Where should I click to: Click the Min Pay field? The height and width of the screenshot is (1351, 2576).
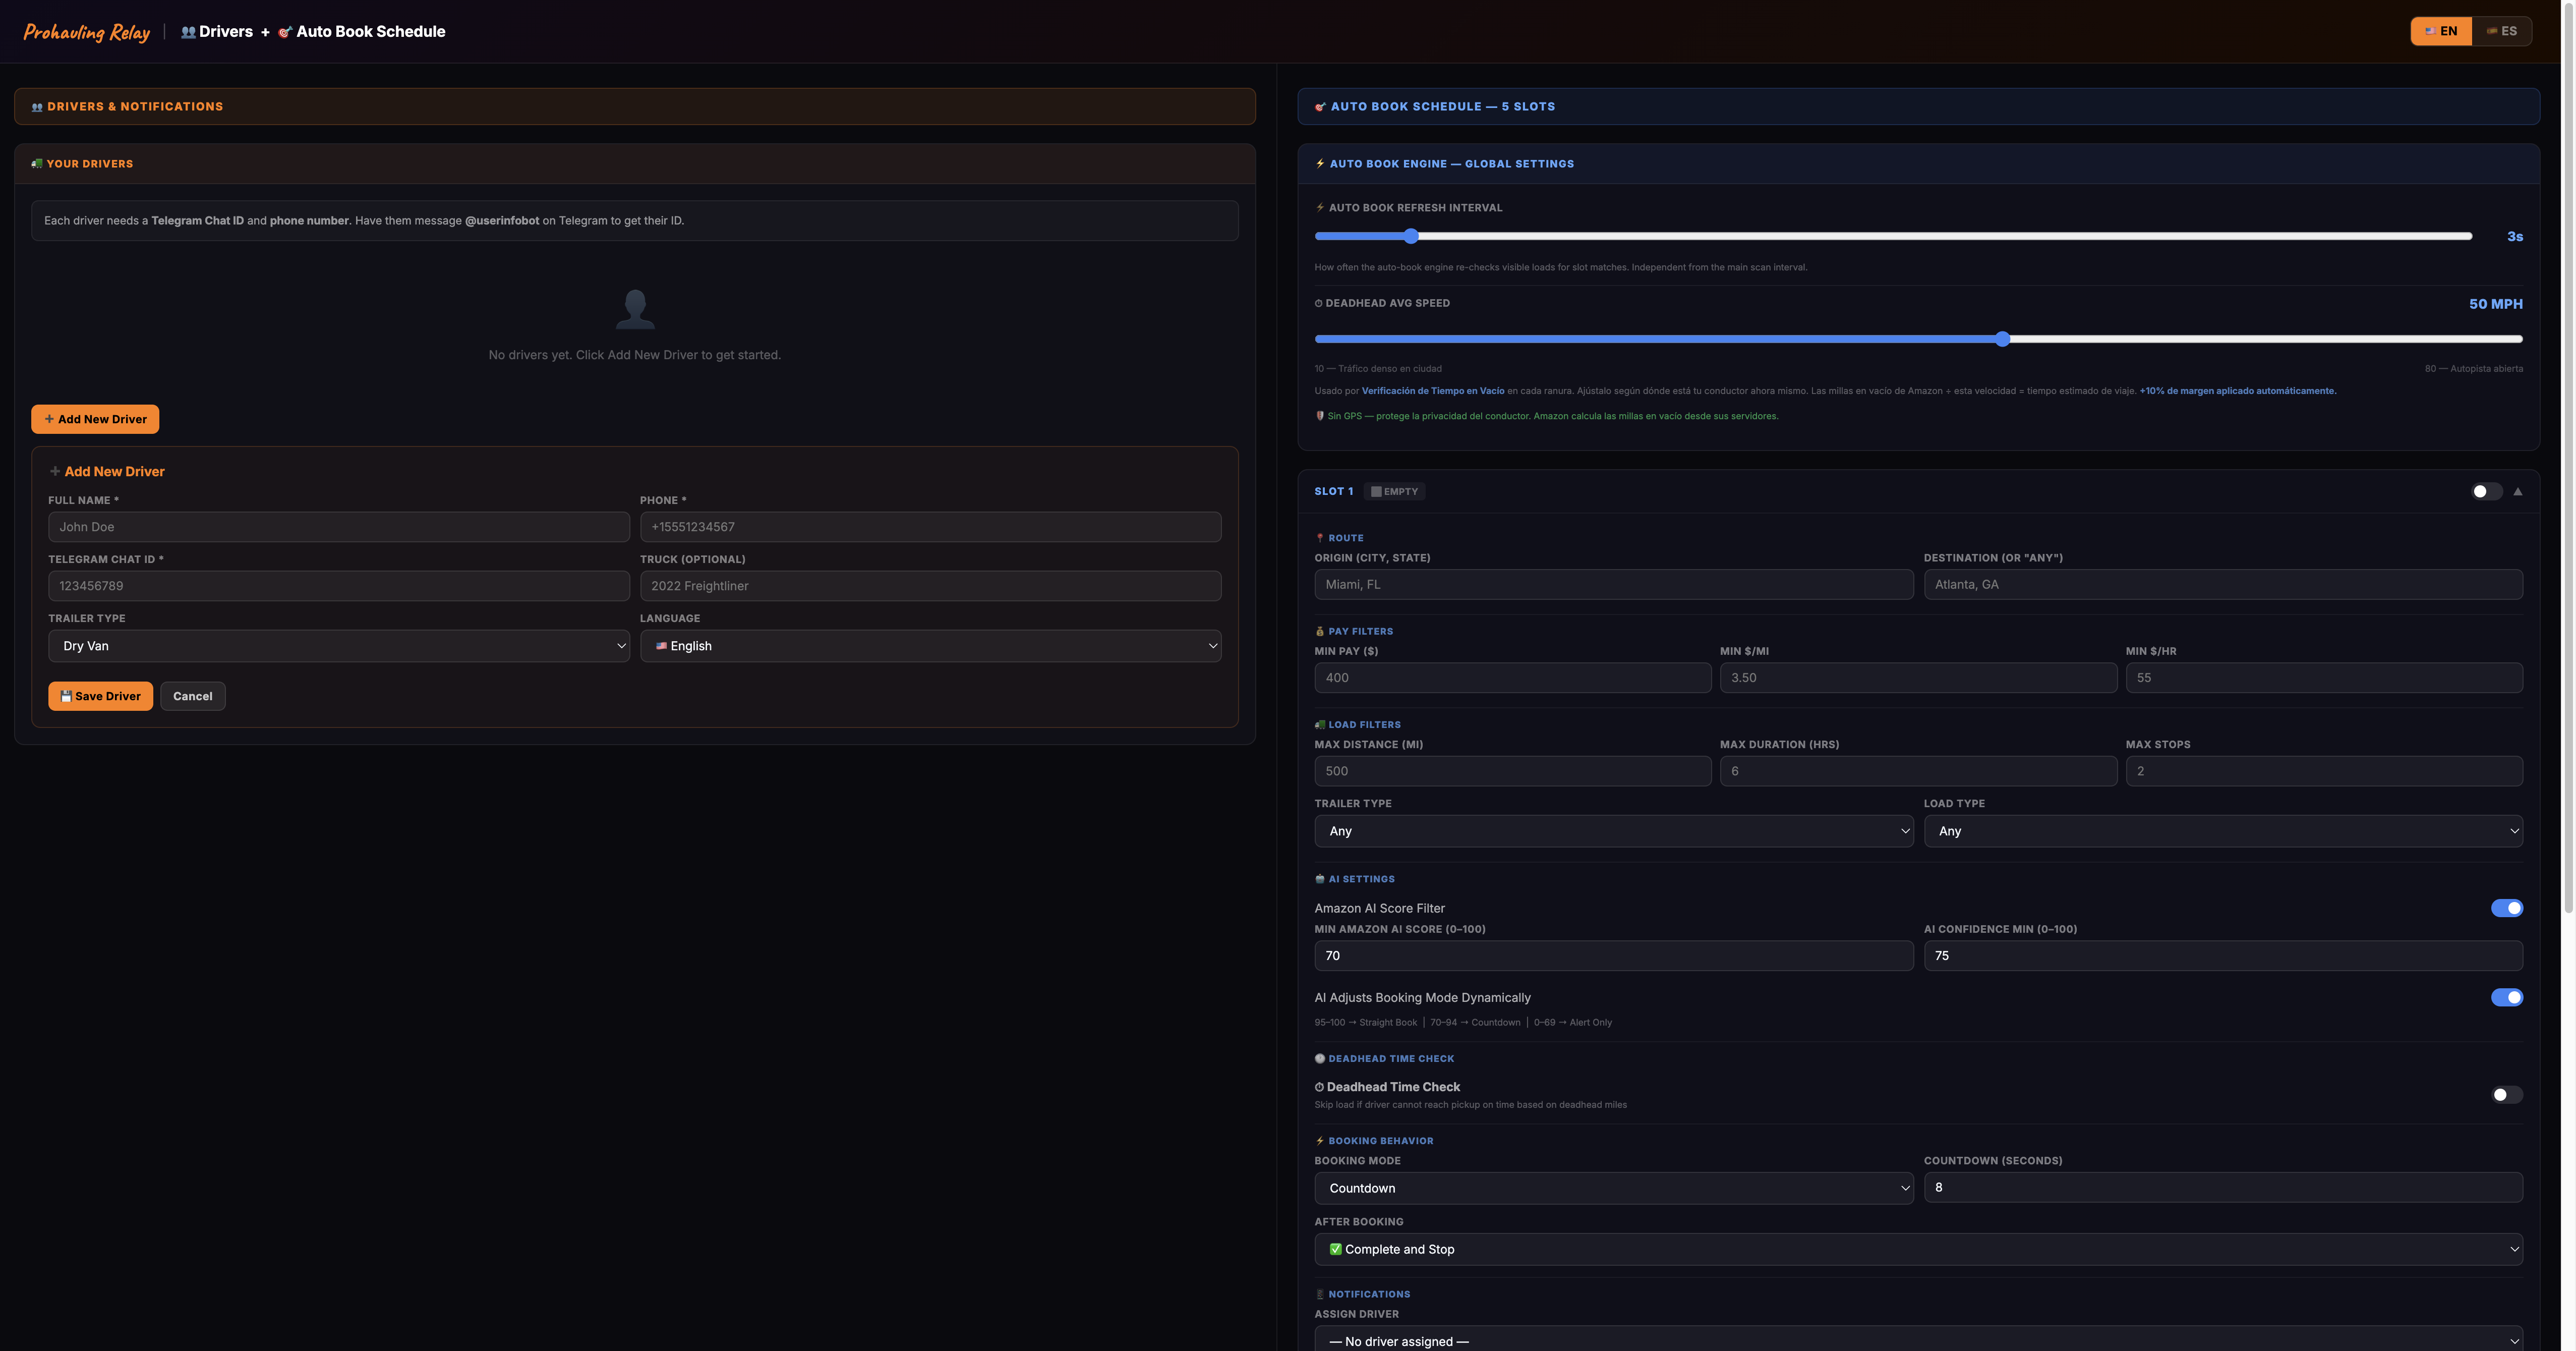point(1512,678)
